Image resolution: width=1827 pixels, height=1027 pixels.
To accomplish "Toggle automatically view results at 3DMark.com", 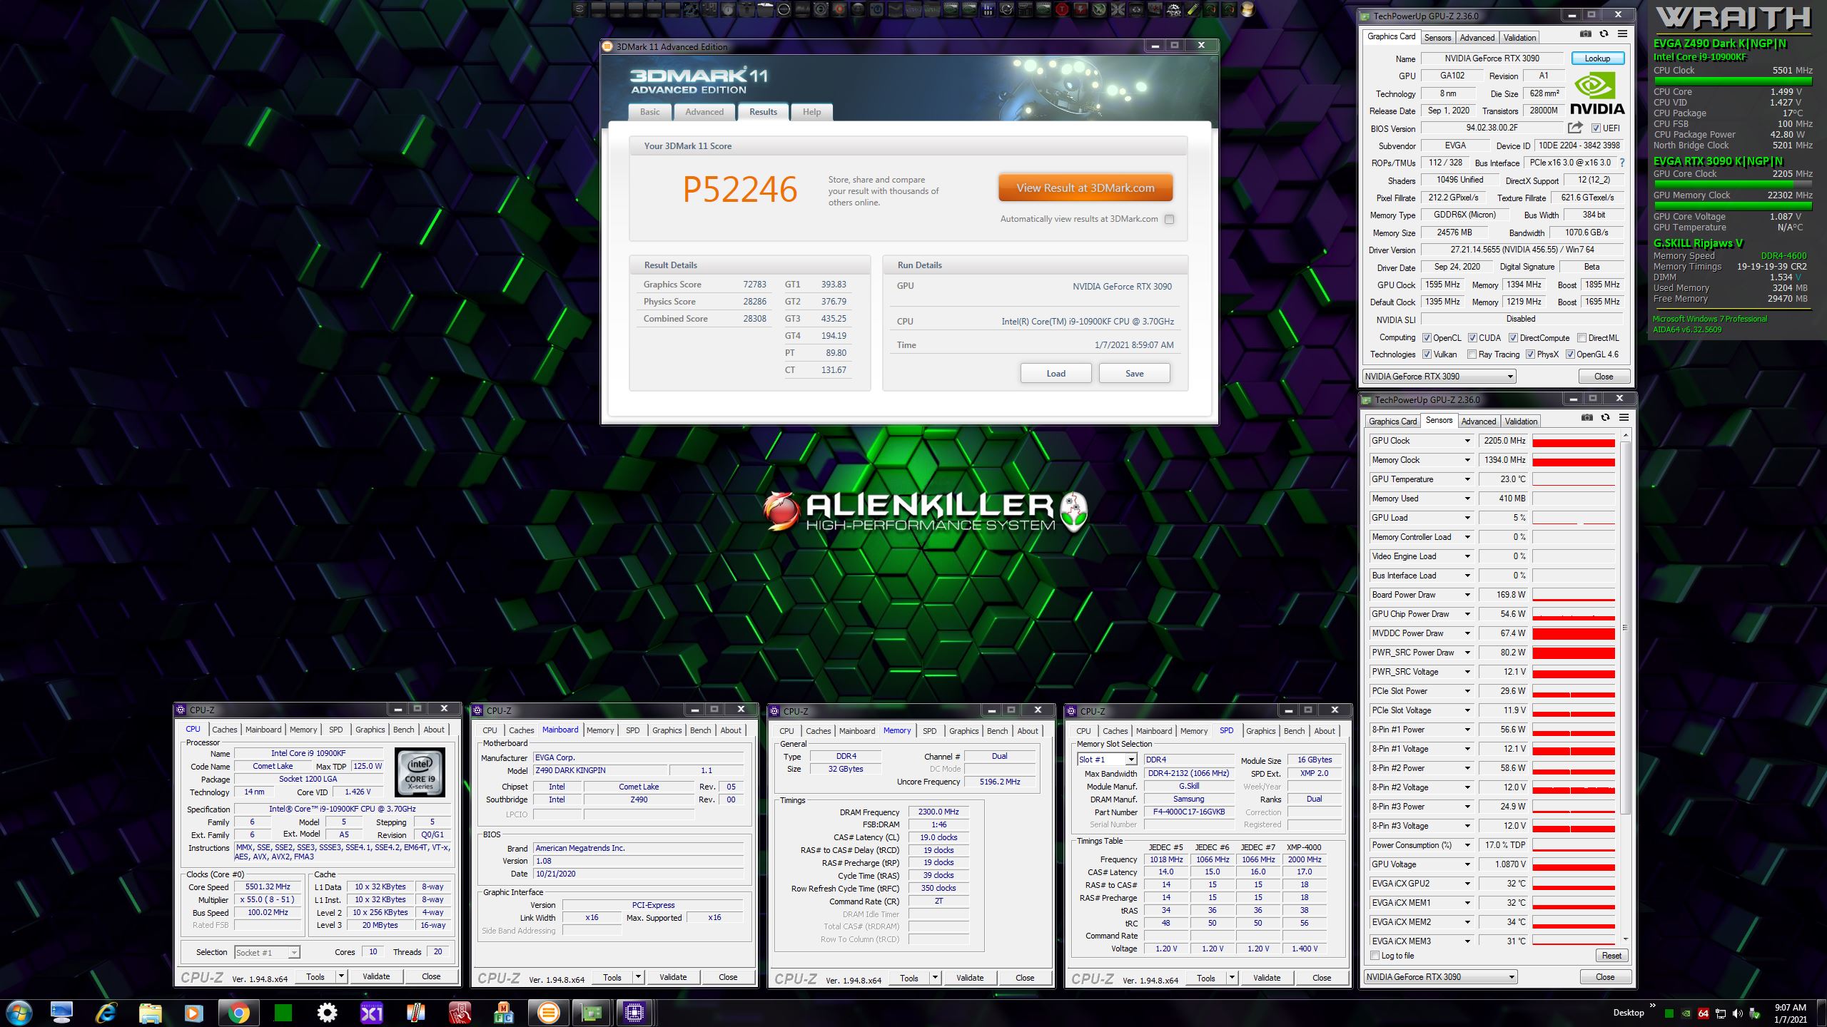I will point(1169,219).
